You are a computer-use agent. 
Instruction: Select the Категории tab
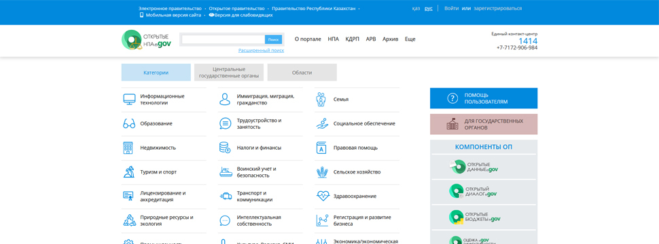click(x=156, y=73)
